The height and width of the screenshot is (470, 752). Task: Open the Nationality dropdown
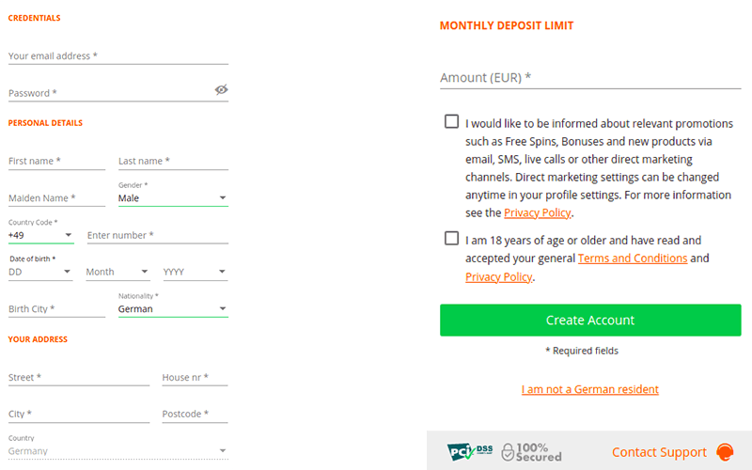[173, 308]
